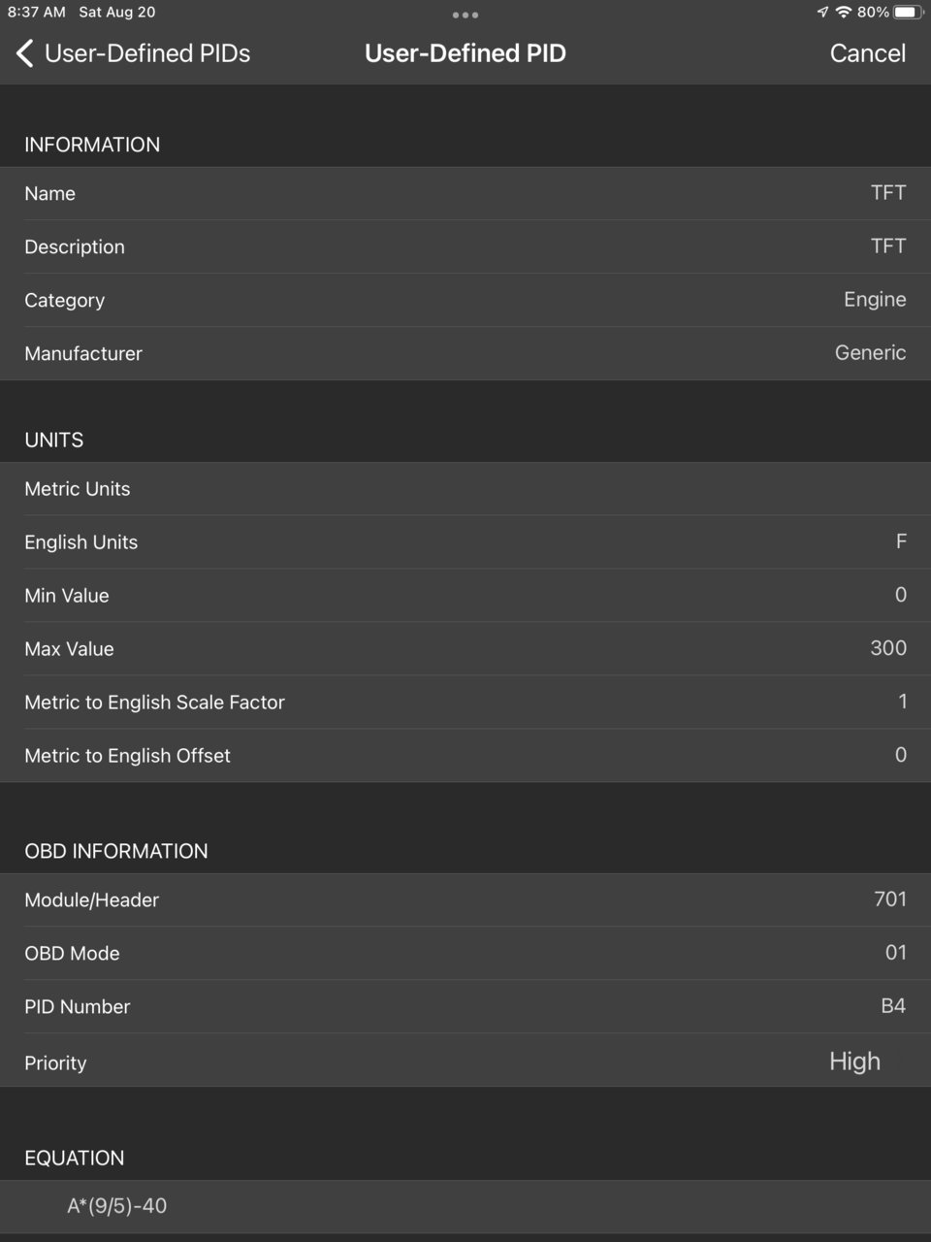Open the Manufacturer selector showing Generic
Screen dimensions: 931x1242
(x=465, y=353)
